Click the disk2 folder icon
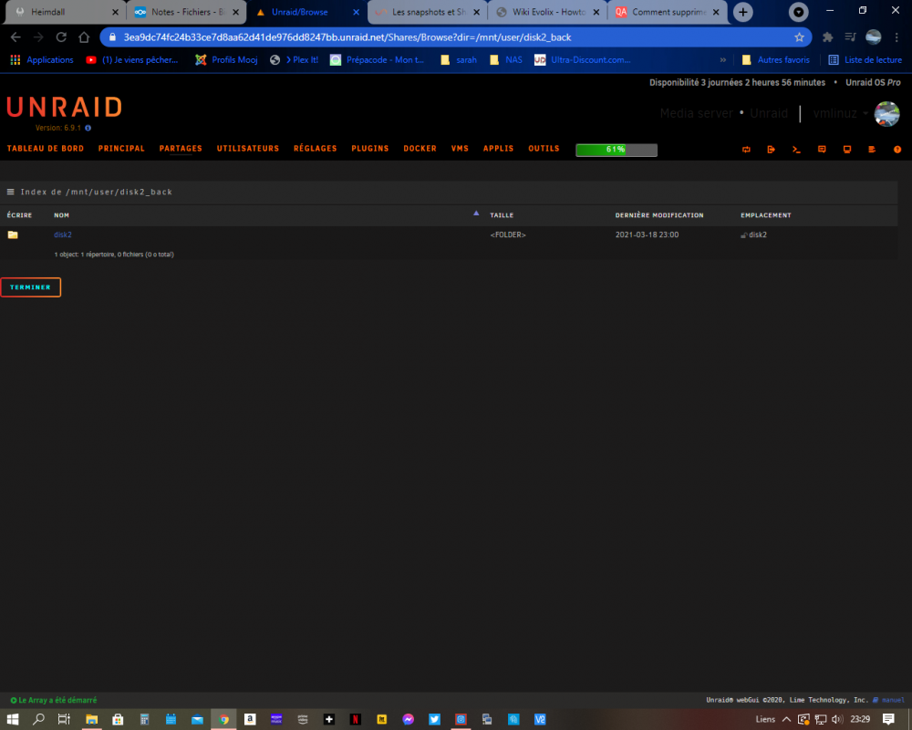The image size is (912, 730). click(x=13, y=235)
